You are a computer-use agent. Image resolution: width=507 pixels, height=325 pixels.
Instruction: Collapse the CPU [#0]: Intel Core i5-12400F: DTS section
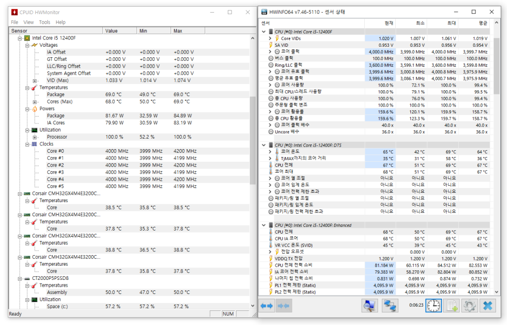click(x=263, y=145)
